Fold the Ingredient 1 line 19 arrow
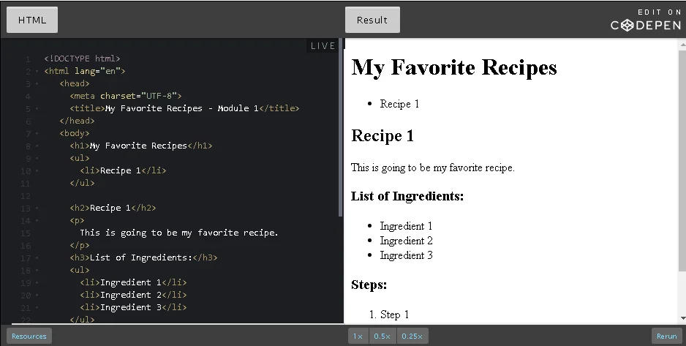Image resolution: width=686 pixels, height=346 pixels. point(37,283)
